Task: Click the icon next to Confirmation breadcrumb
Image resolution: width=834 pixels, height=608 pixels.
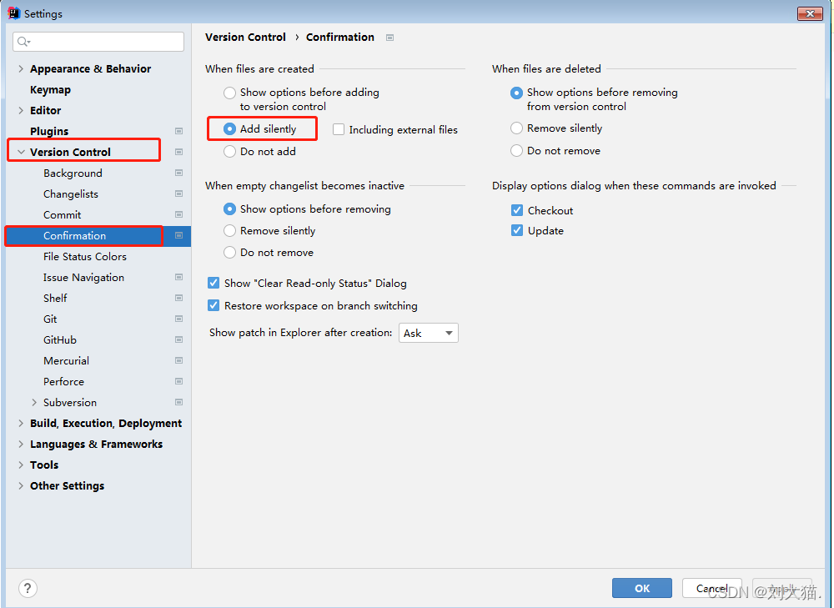Action: pyautogui.click(x=389, y=38)
